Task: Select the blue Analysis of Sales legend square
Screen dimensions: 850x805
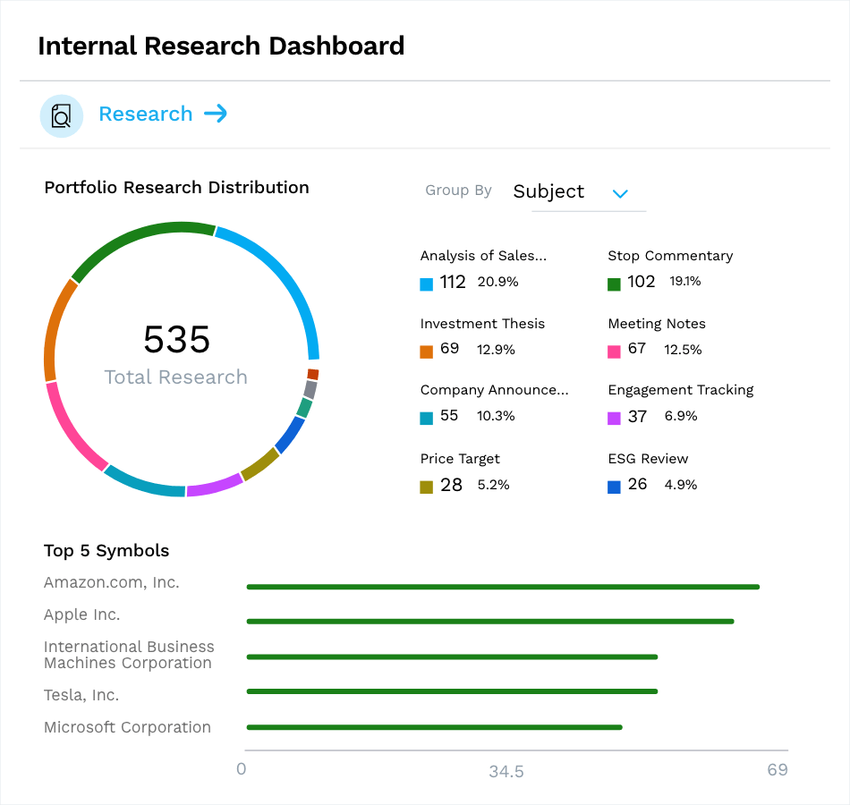Action: (x=427, y=281)
